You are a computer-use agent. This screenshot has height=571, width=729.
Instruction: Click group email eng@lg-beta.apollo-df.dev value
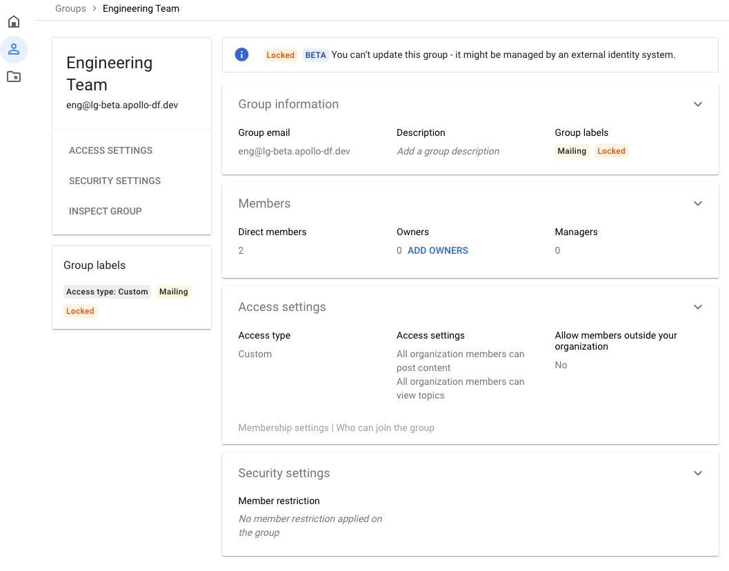(294, 151)
